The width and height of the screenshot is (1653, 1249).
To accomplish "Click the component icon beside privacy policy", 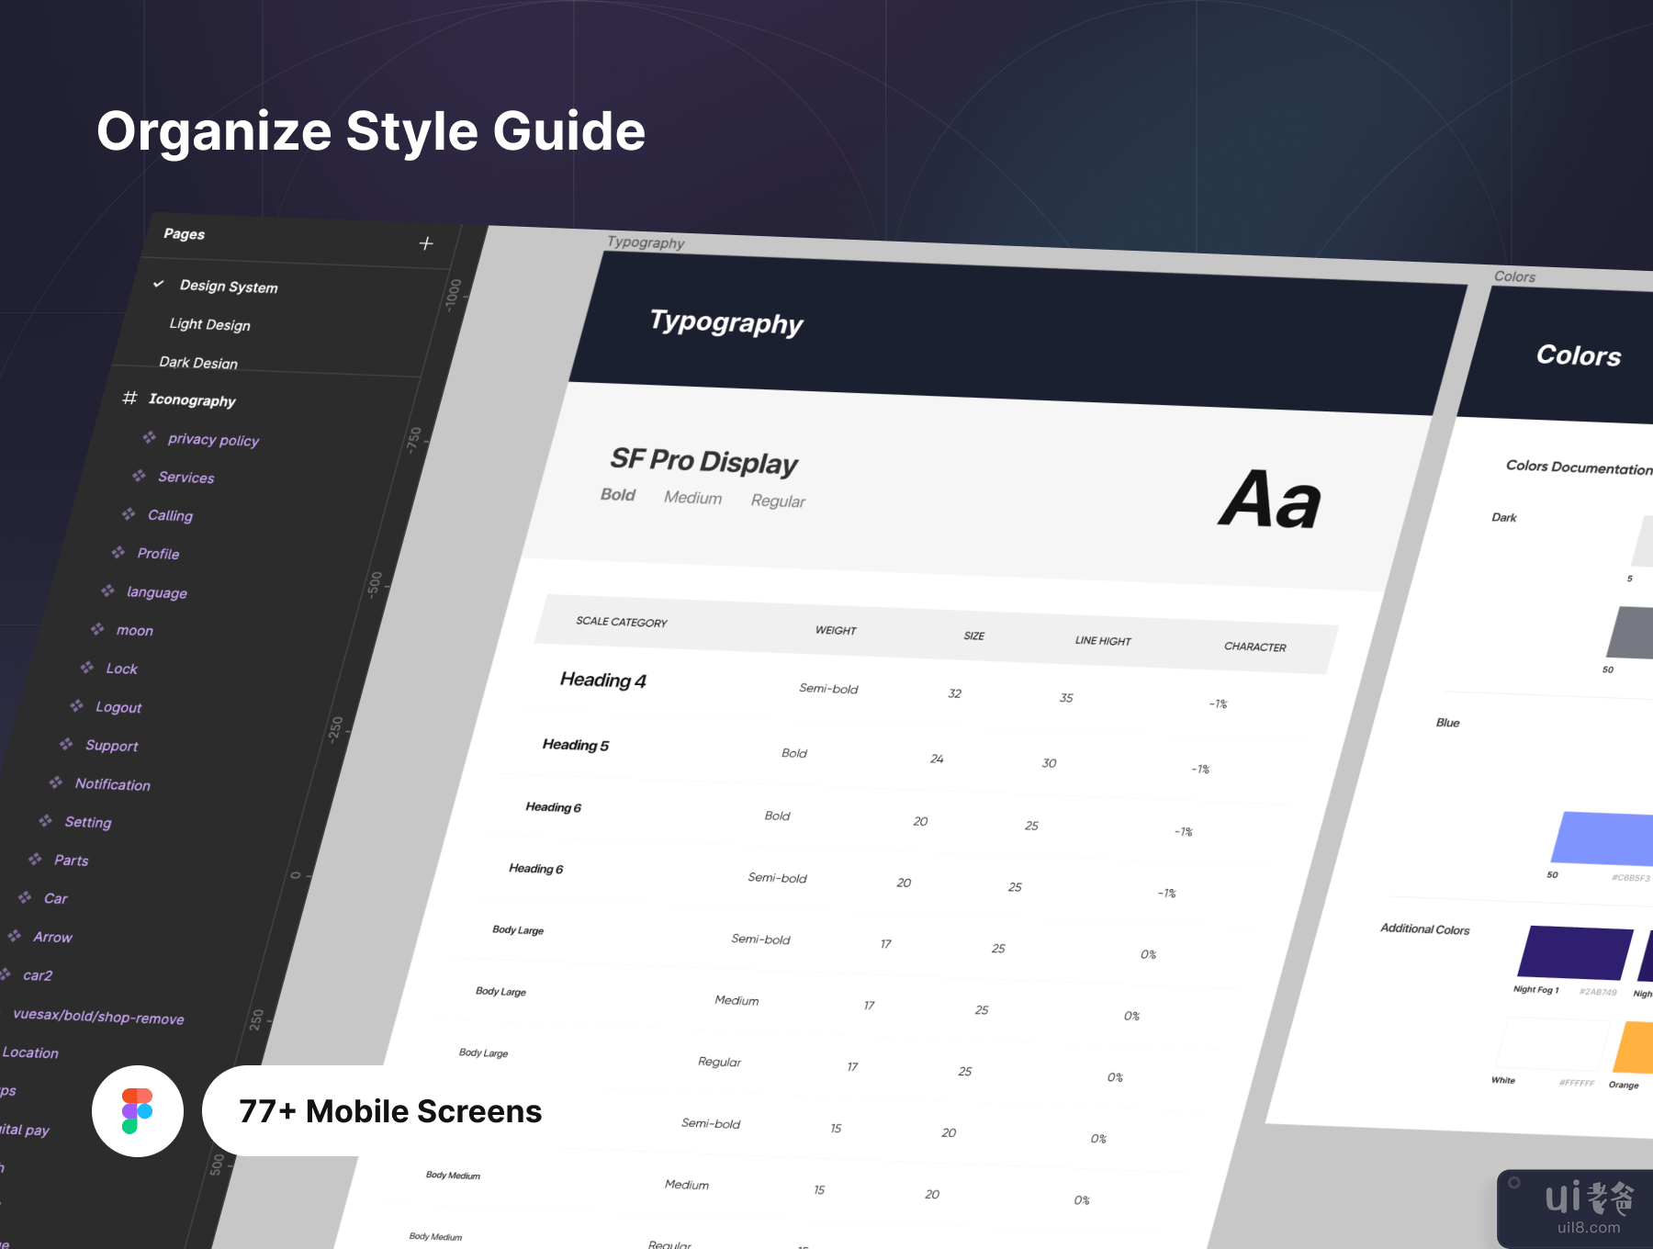I will (149, 438).
